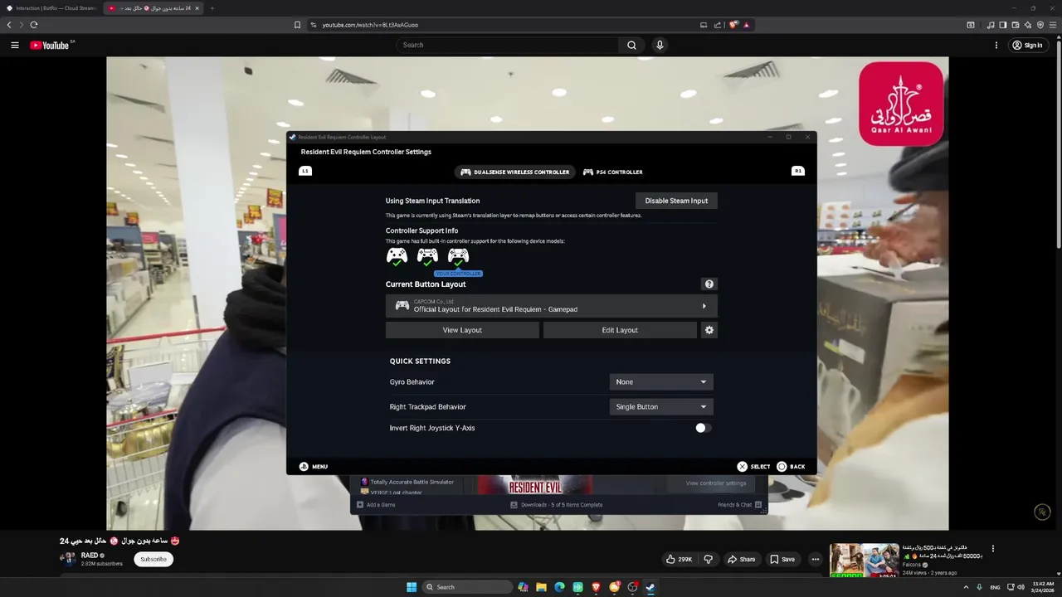Open the YouTube hamburger guide menu

15,46
